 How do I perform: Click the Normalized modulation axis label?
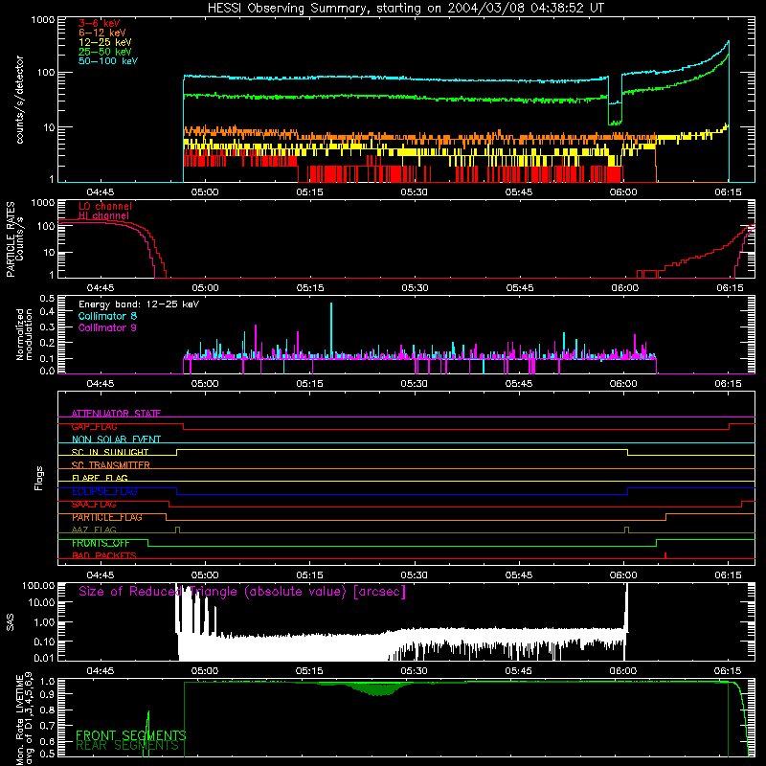(24, 334)
